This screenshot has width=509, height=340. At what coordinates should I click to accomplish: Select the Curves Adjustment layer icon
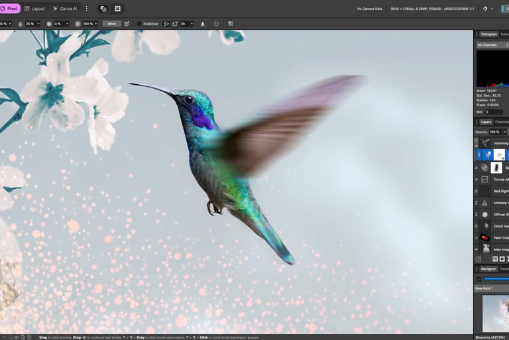point(484,179)
